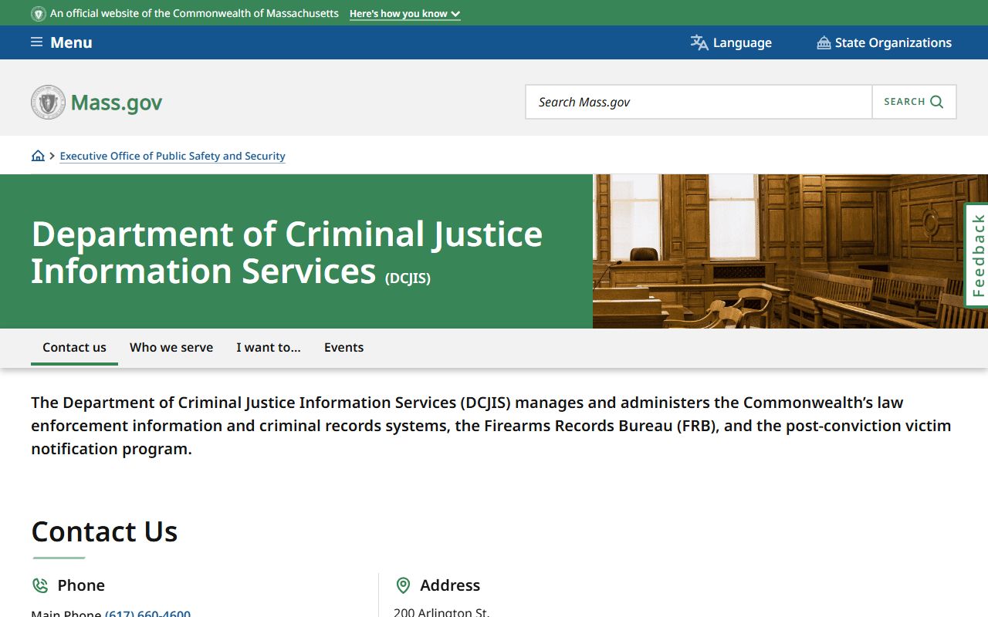
Task: Click the Mass.gov logo text
Action: 117,103
